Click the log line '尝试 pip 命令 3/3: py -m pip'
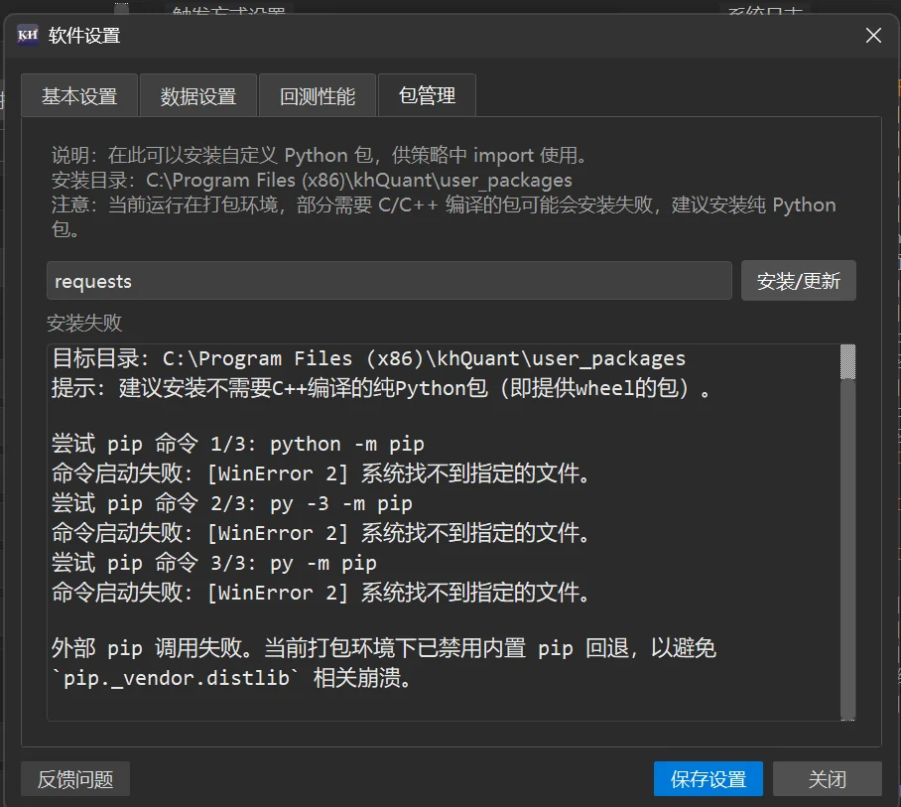Viewport: 901px width, 807px height. [213, 563]
